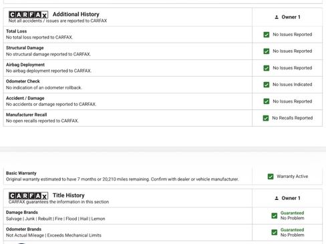Click 'Guaranteed' link for Damage Brands
The image size is (326, 244).
point(292,213)
